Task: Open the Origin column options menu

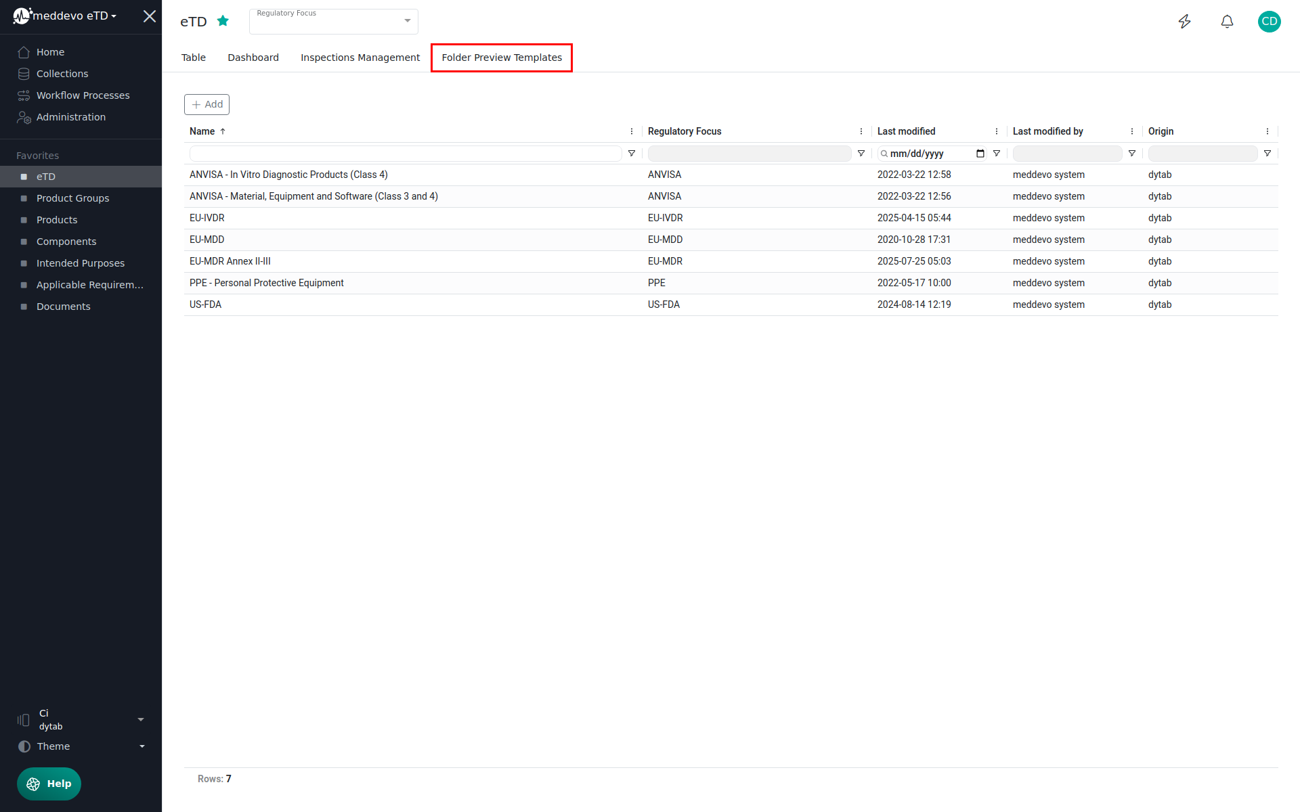Action: (x=1267, y=131)
